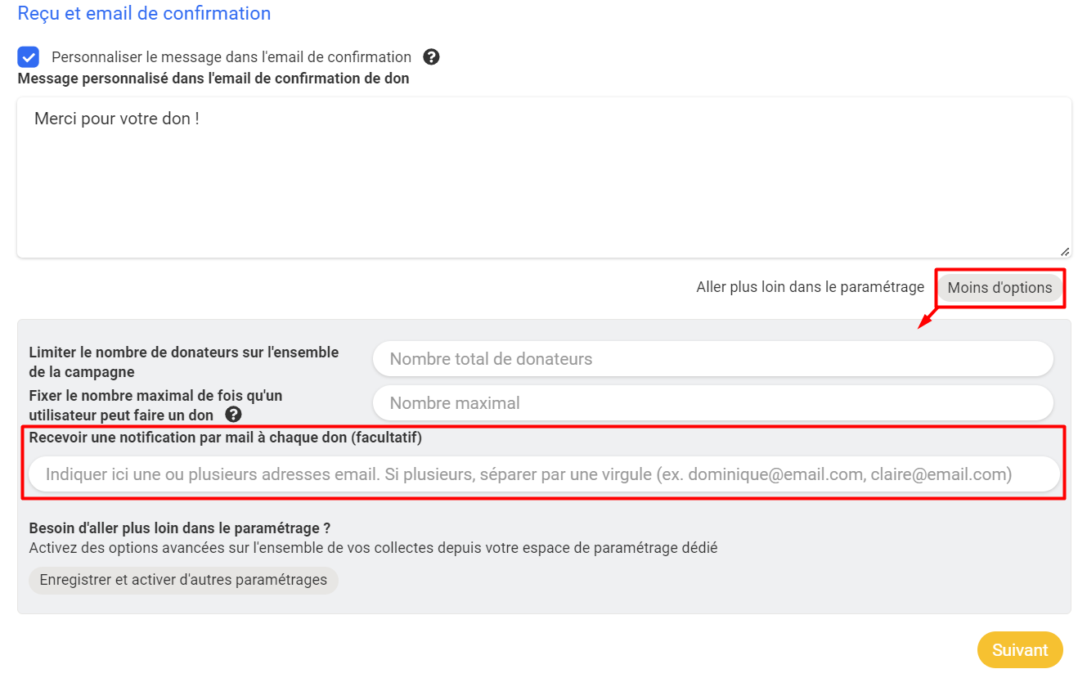Screen dimensions: 1087x678
Task: Focus the Nombre total de donateurs field
Action: (713, 359)
